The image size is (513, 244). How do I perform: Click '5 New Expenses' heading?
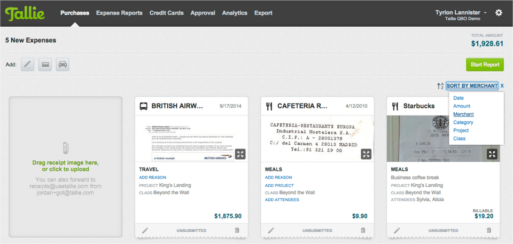(31, 40)
